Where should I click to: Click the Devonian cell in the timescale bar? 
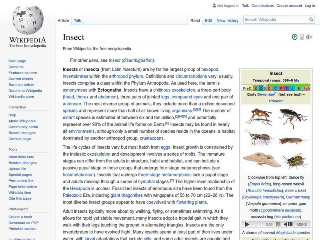click(x=269, y=88)
